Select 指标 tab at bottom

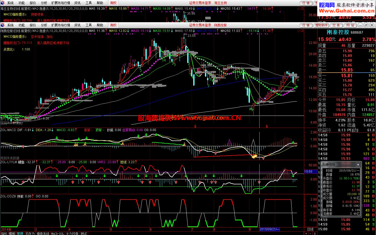[x=4, y=233]
